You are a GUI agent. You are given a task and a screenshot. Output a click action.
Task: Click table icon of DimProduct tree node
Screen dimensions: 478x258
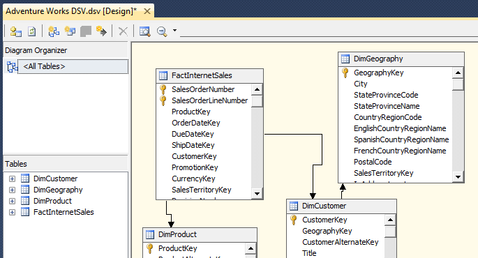pyautogui.click(x=25, y=201)
